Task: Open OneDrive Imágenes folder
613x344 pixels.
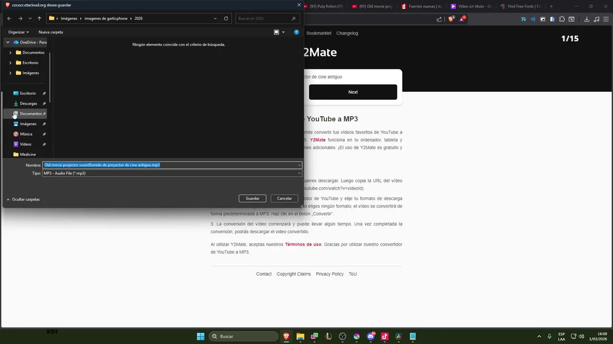Action: 27,73
